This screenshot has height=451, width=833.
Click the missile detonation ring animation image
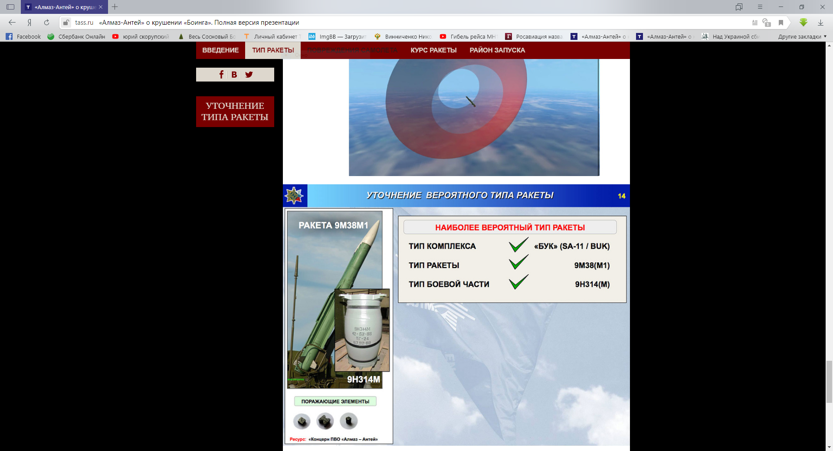point(474,117)
